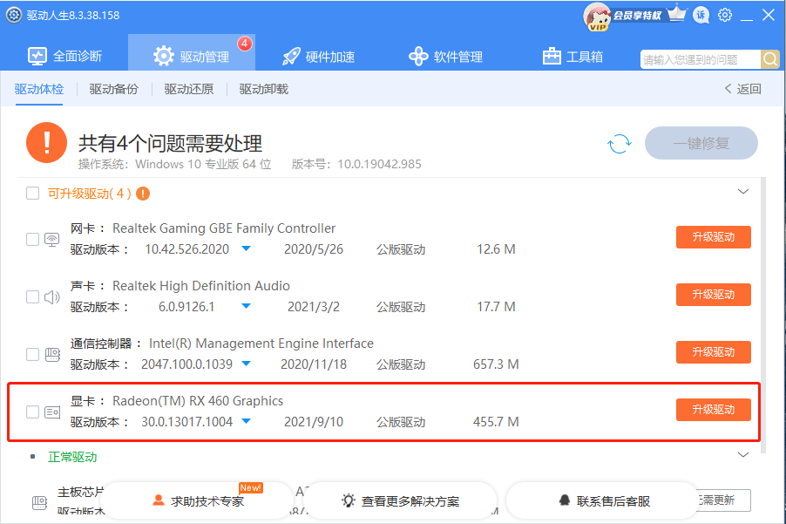The image size is (786, 524).
Task: Select the 驱动还原 sub-tab
Action: [x=189, y=89]
